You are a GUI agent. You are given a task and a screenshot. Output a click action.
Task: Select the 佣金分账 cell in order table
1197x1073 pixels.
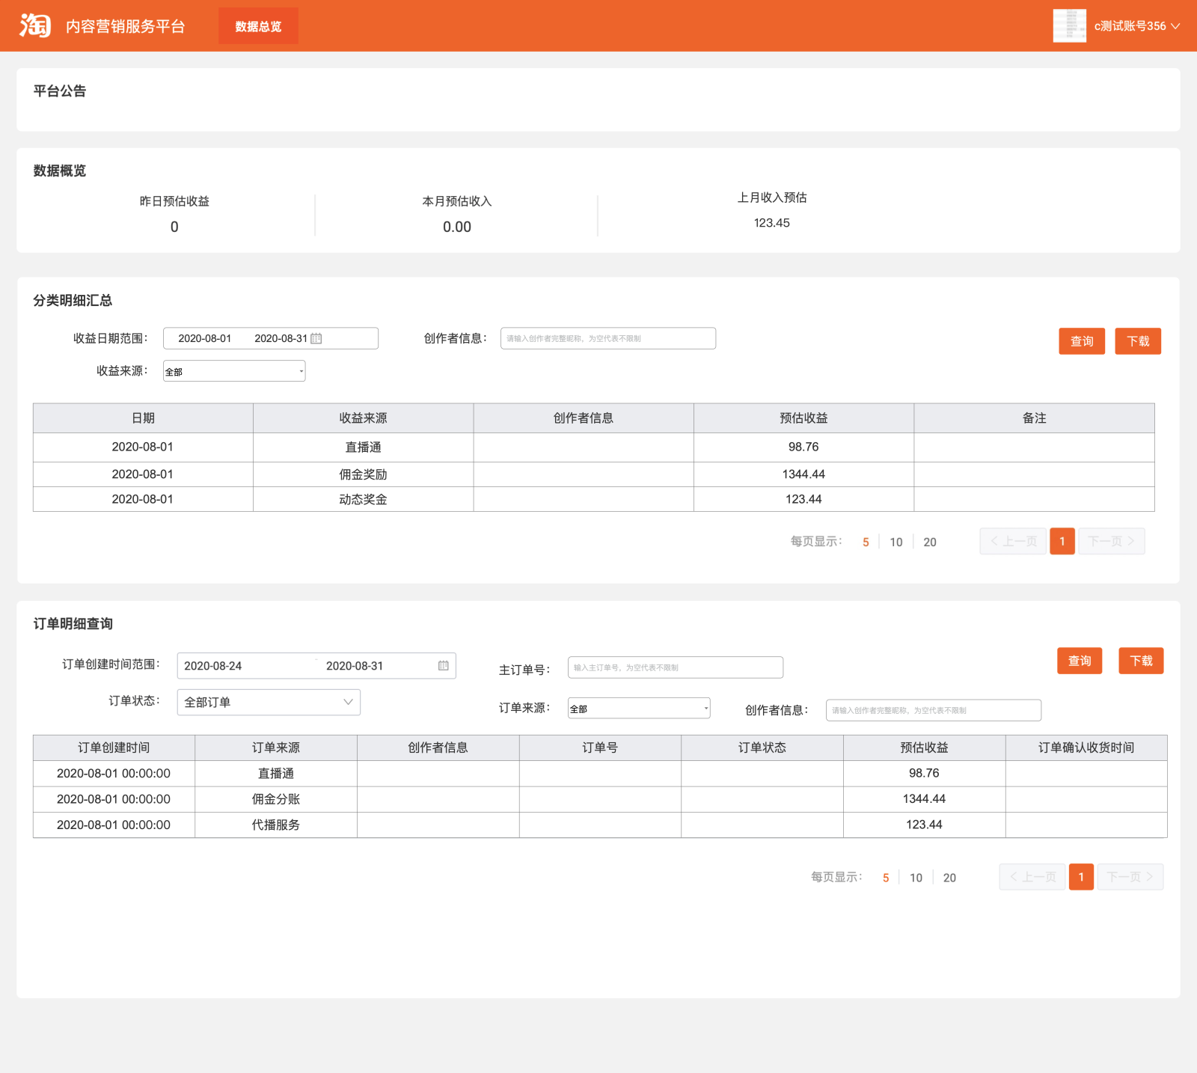[276, 799]
